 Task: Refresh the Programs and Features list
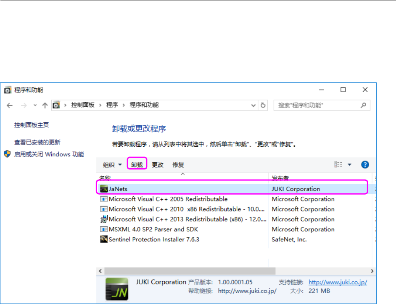tap(263, 105)
